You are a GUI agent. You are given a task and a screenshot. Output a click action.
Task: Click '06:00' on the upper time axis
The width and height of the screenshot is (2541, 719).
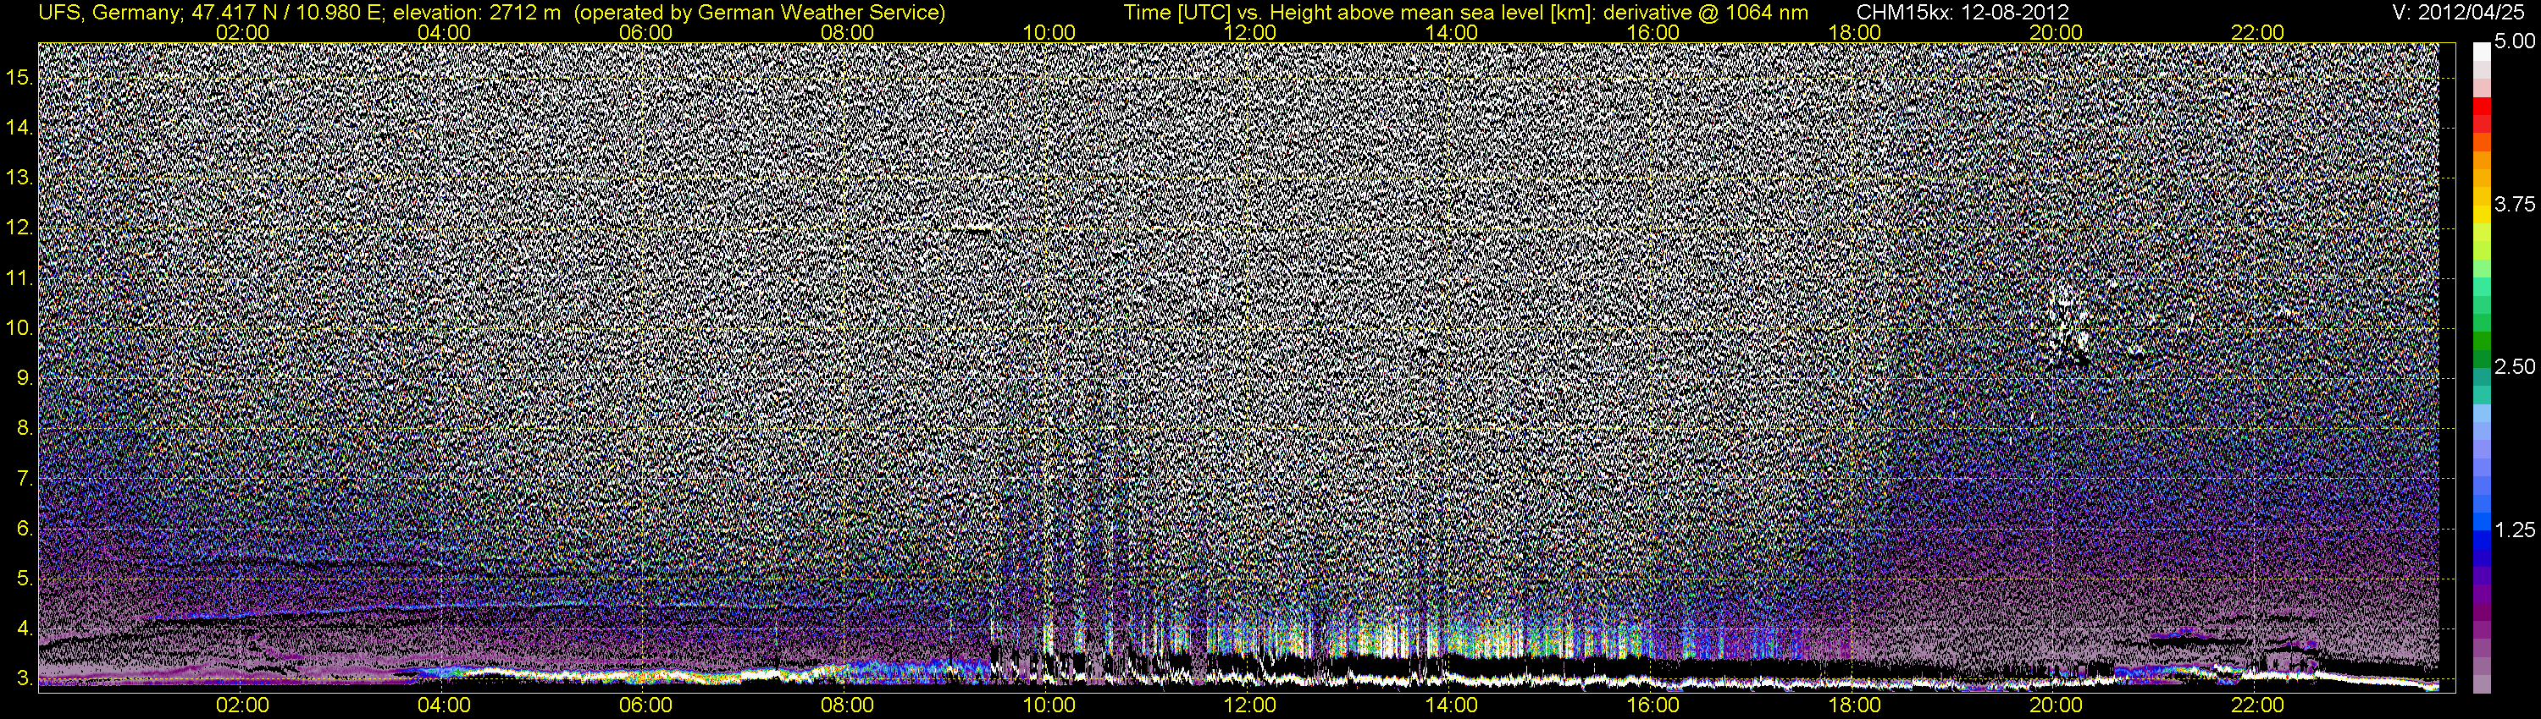coord(646,32)
